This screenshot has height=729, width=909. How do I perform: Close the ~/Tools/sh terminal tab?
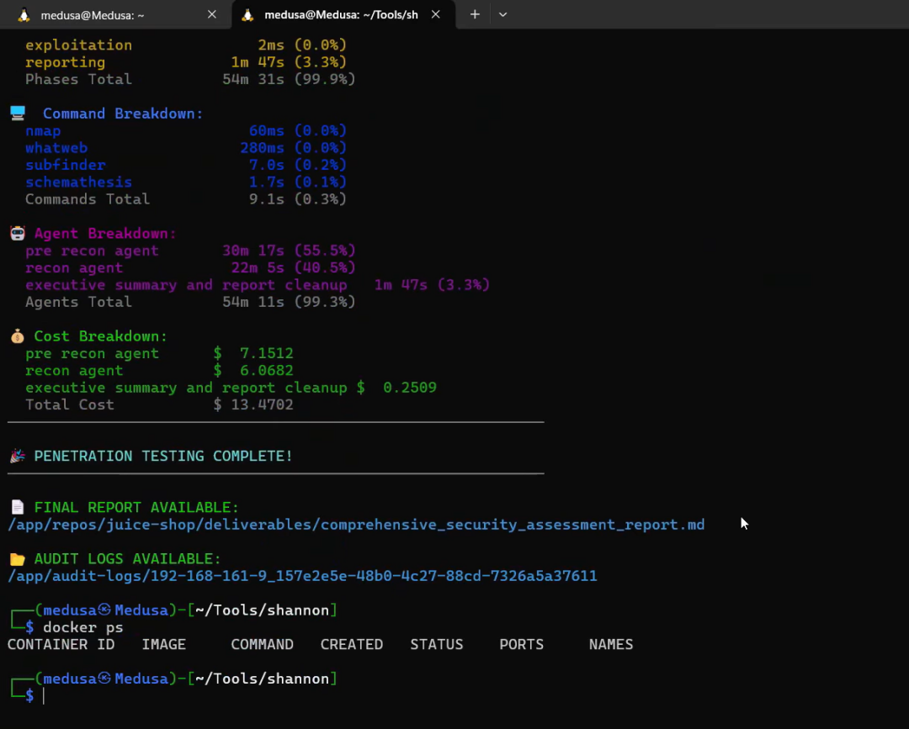click(x=436, y=14)
